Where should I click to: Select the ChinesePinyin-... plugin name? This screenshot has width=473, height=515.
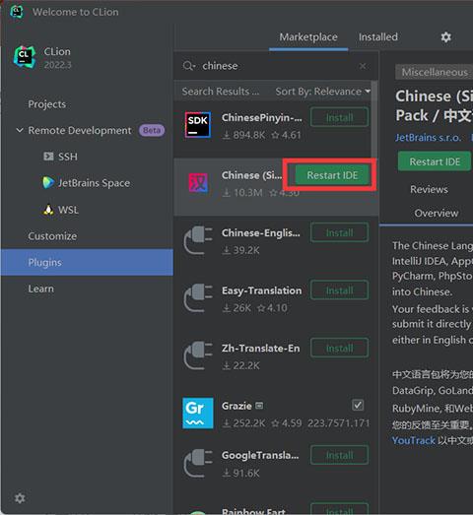(x=262, y=117)
